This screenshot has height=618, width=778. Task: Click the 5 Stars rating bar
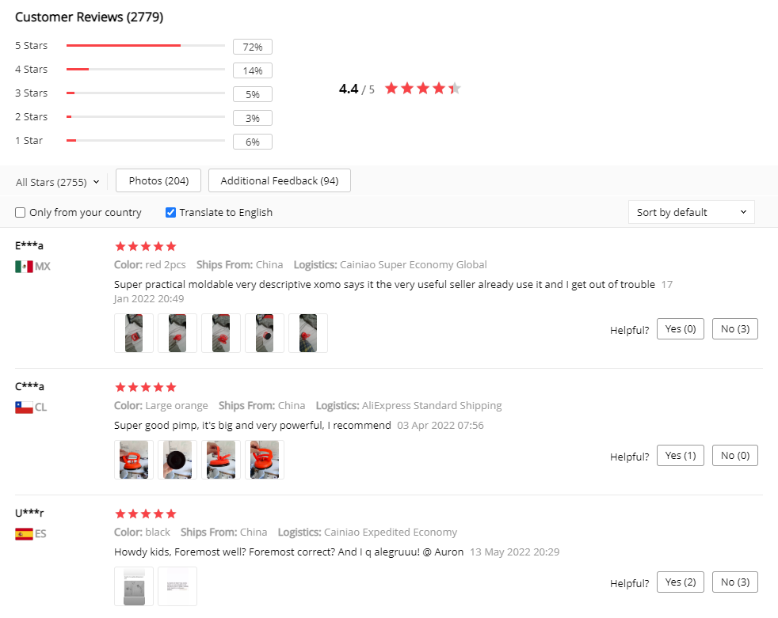click(x=145, y=46)
